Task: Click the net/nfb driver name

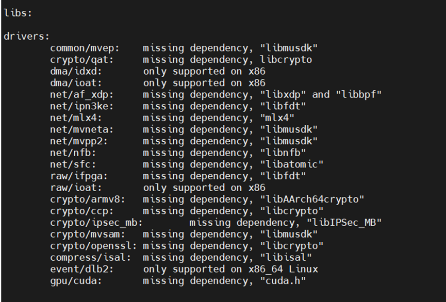Action: (73, 153)
